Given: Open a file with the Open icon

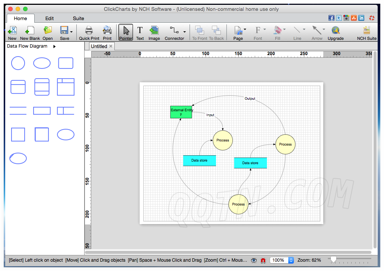Looking at the screenshot, I should tap(48, 32).
